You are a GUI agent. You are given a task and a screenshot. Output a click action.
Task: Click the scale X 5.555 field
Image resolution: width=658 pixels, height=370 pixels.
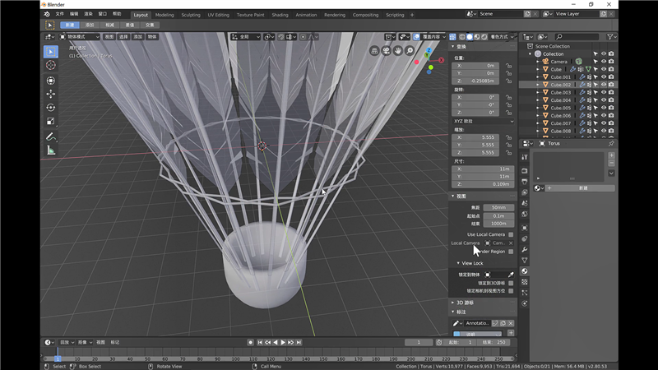pyautogui.click(x=475, y=137)
